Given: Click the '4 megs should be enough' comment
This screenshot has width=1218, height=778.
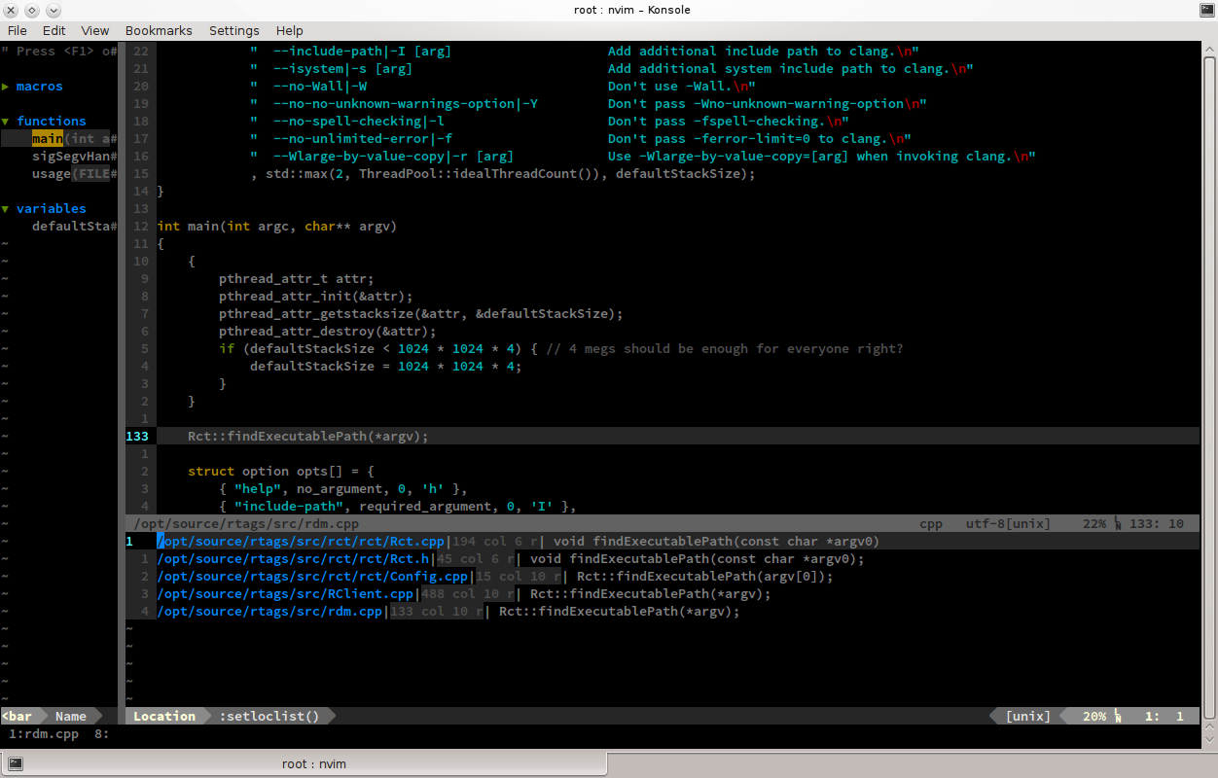Looking at the screenshot, I should click(725, 349).
